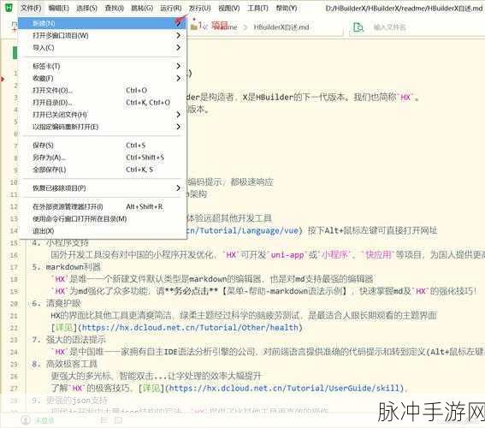The image size is (485, 428).
Task: Open the 编辑(E) menu
Action: [59, 9]
